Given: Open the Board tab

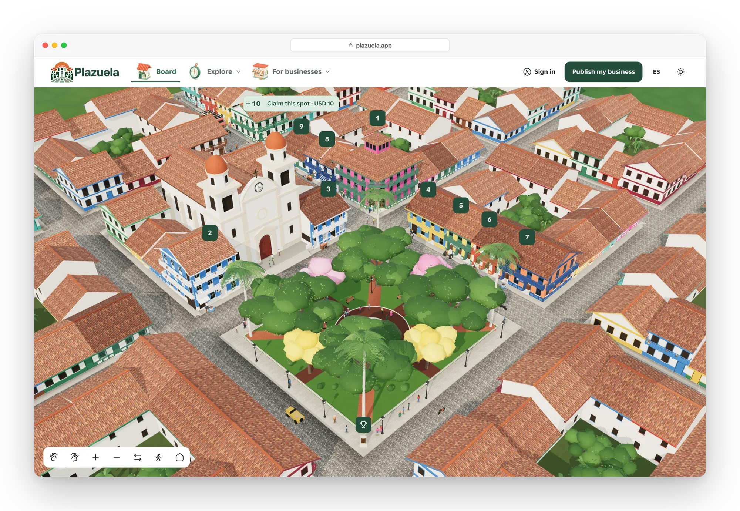Looking at the screenshot, I should click(156, 72).
